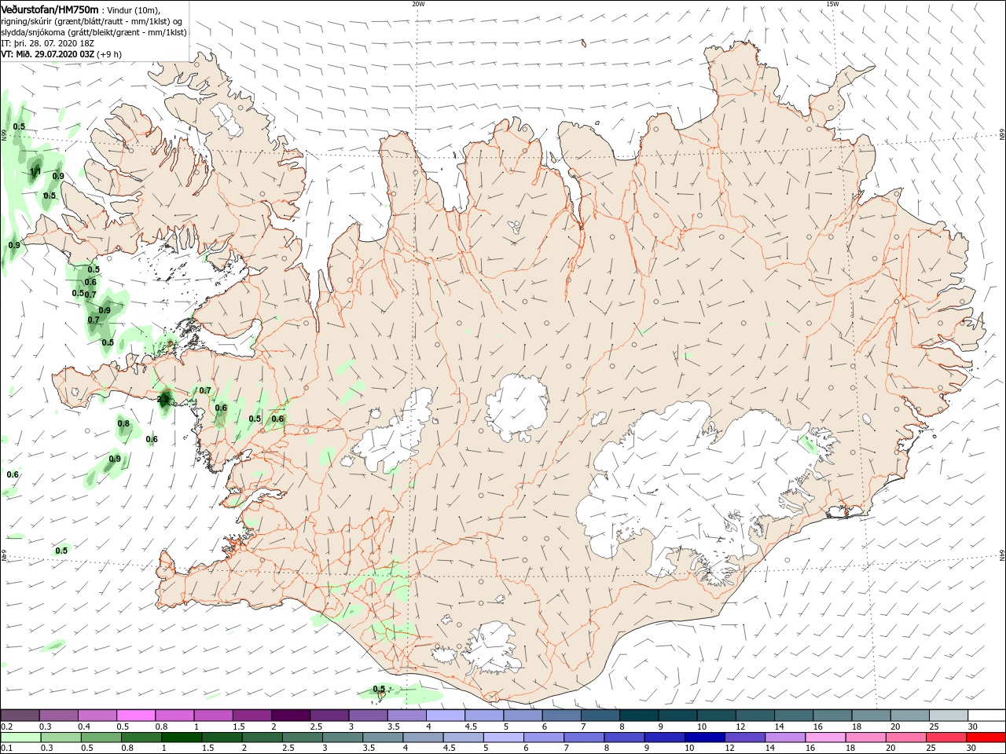The width and height of the screenshot is (1006, 754).
Task: Click the 'slydda/snjókoma' legend description line
Action: [x=94, y=32]
